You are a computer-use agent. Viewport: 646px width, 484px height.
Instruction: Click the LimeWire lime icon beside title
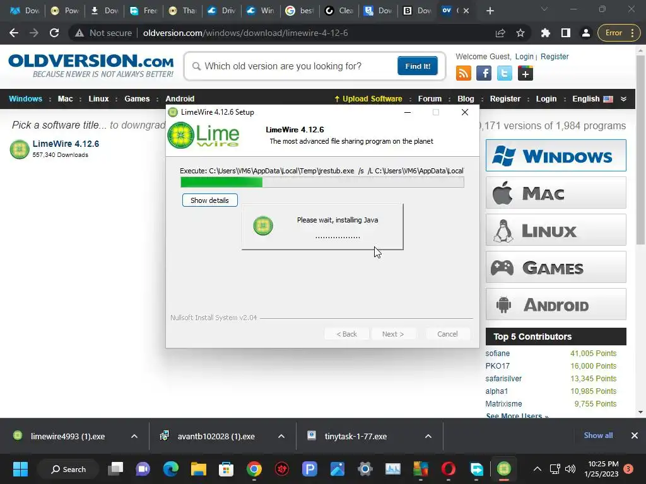[20, 149]
